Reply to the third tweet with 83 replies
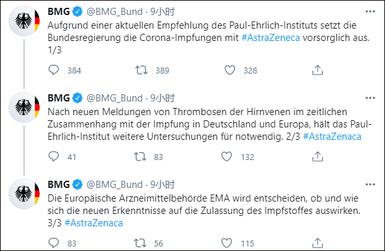This screenshot has height=251, width=385. [53, 243]
